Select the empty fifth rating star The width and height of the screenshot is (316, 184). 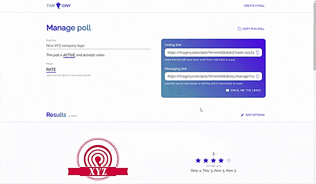click(228, 160)
